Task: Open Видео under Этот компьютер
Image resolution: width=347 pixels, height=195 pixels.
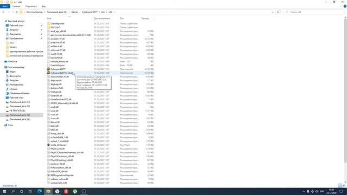Action: coord(12,72)
